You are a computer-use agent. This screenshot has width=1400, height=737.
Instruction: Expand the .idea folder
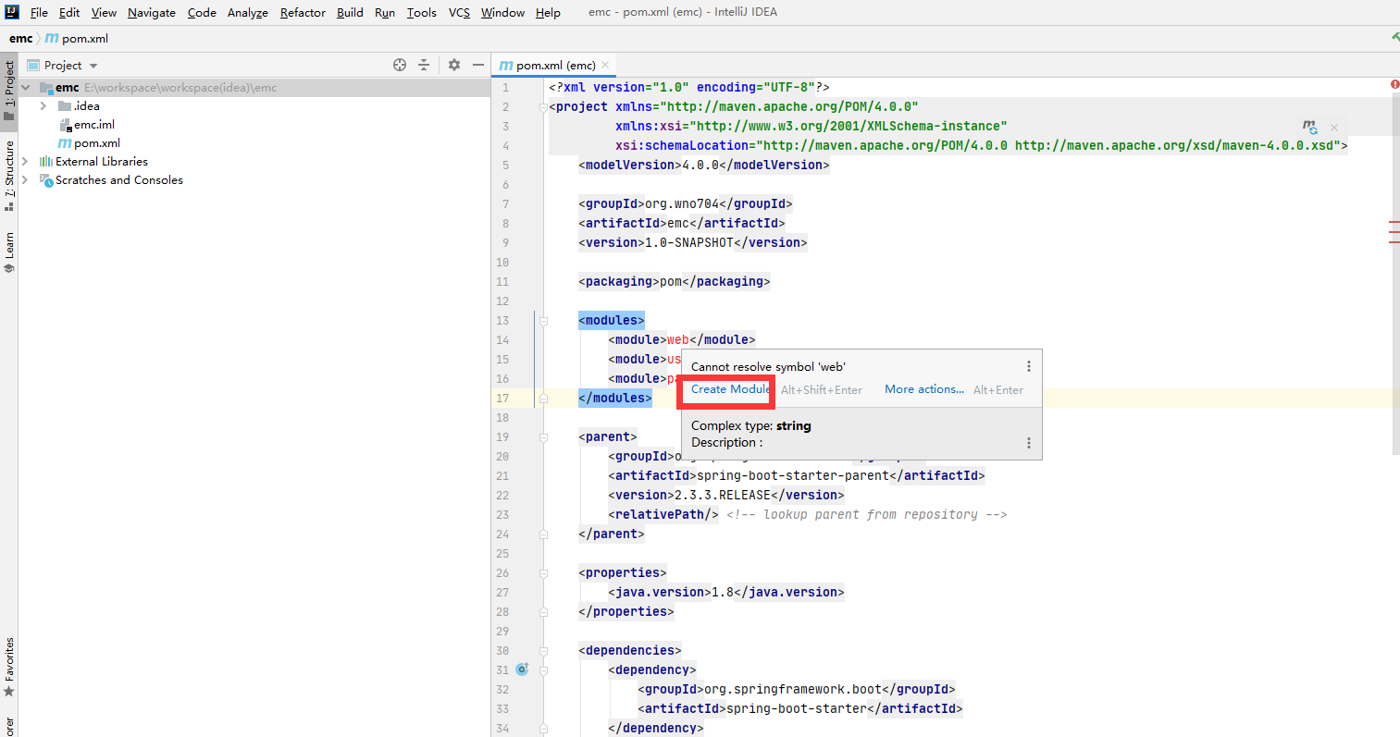(43, 106)
